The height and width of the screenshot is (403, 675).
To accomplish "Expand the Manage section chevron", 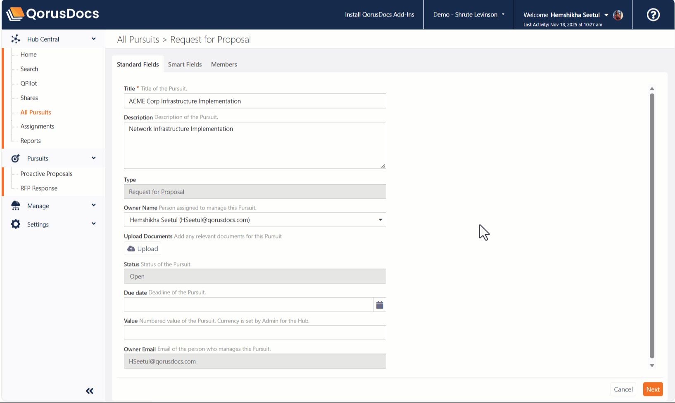I will [94, 205].
